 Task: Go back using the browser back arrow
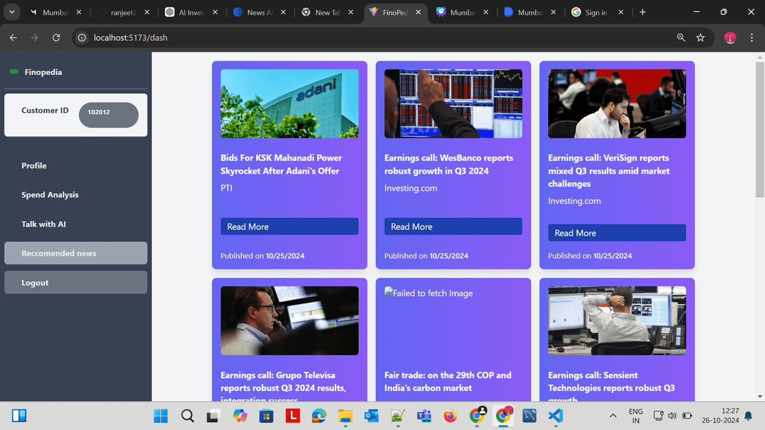tap(13, 38)
